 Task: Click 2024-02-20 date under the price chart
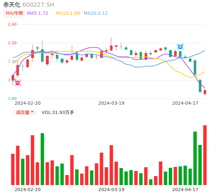coord(28,103)
